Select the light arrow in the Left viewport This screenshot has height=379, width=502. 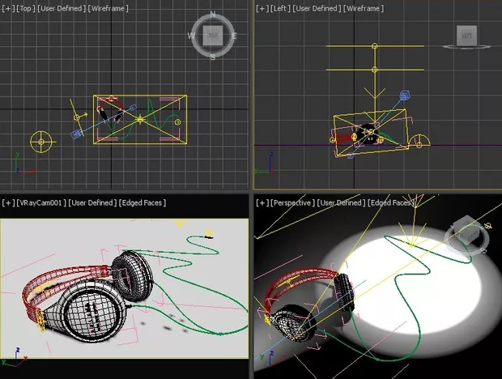coord(375,93)
